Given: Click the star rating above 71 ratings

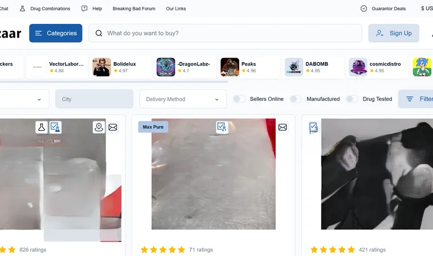Looking at the screenshot, I should (x=163, y=250).
